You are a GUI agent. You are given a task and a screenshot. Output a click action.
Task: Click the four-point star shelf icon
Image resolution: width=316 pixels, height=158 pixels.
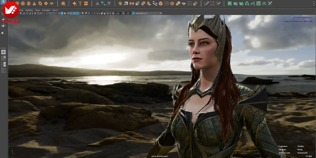75,4
